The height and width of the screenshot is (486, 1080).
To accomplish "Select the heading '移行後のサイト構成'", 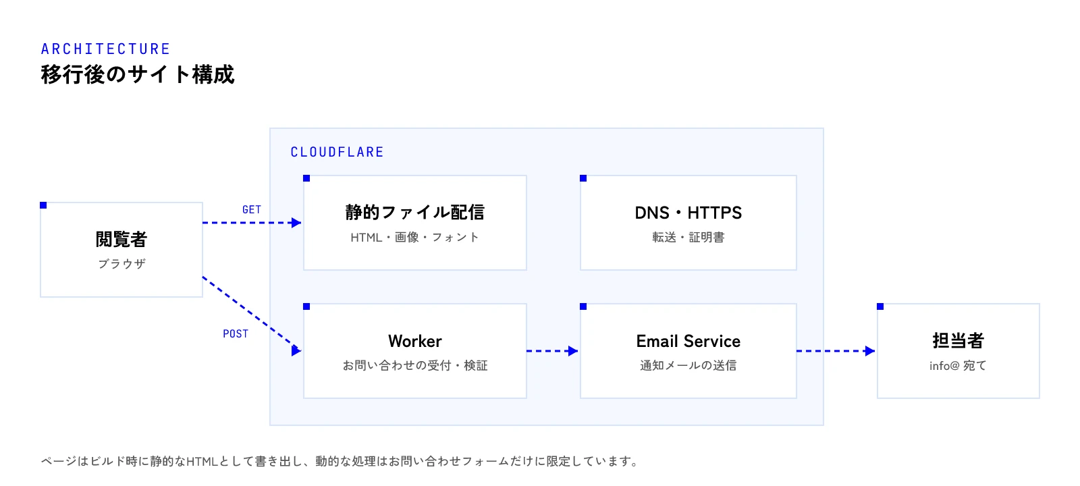I will [x=138, y=74].
